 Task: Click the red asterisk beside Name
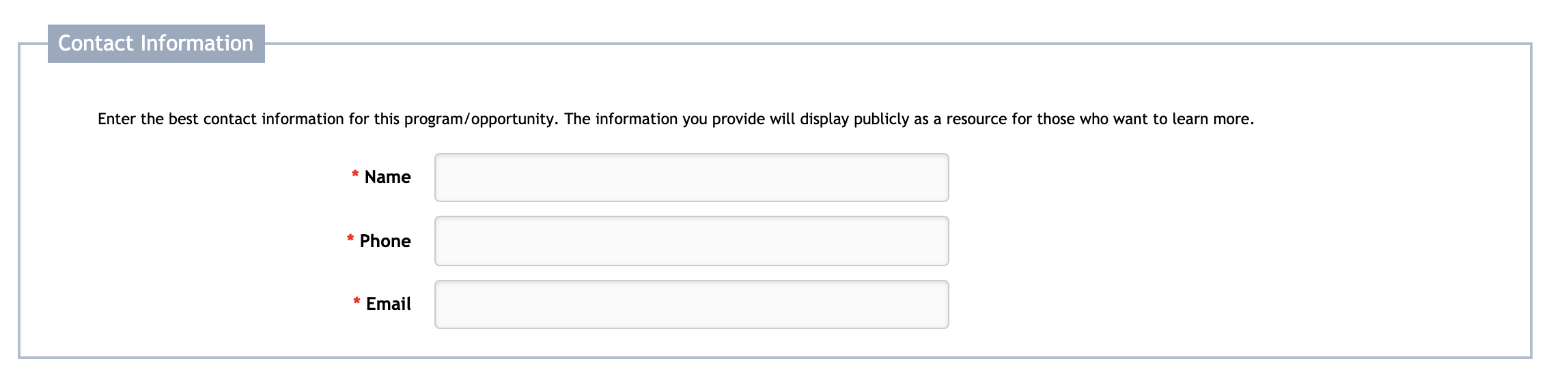point(355,175)
